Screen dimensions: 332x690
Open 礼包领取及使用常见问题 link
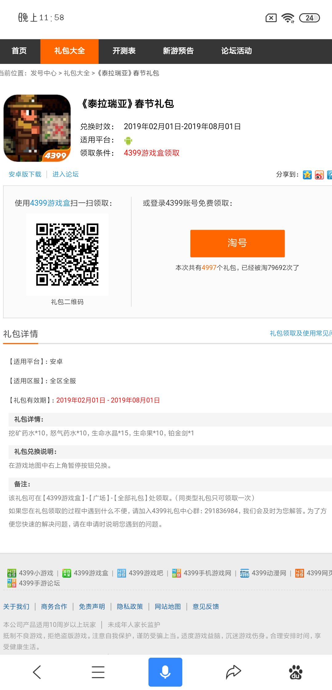pos(301,333)
